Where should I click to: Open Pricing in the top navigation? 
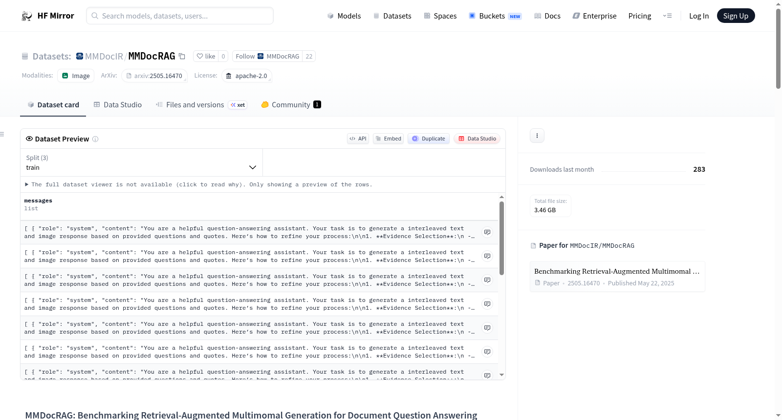pyautogui.click(x=640, y=16)
